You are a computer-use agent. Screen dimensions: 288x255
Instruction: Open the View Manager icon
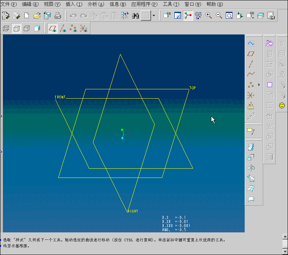[271, 16]
